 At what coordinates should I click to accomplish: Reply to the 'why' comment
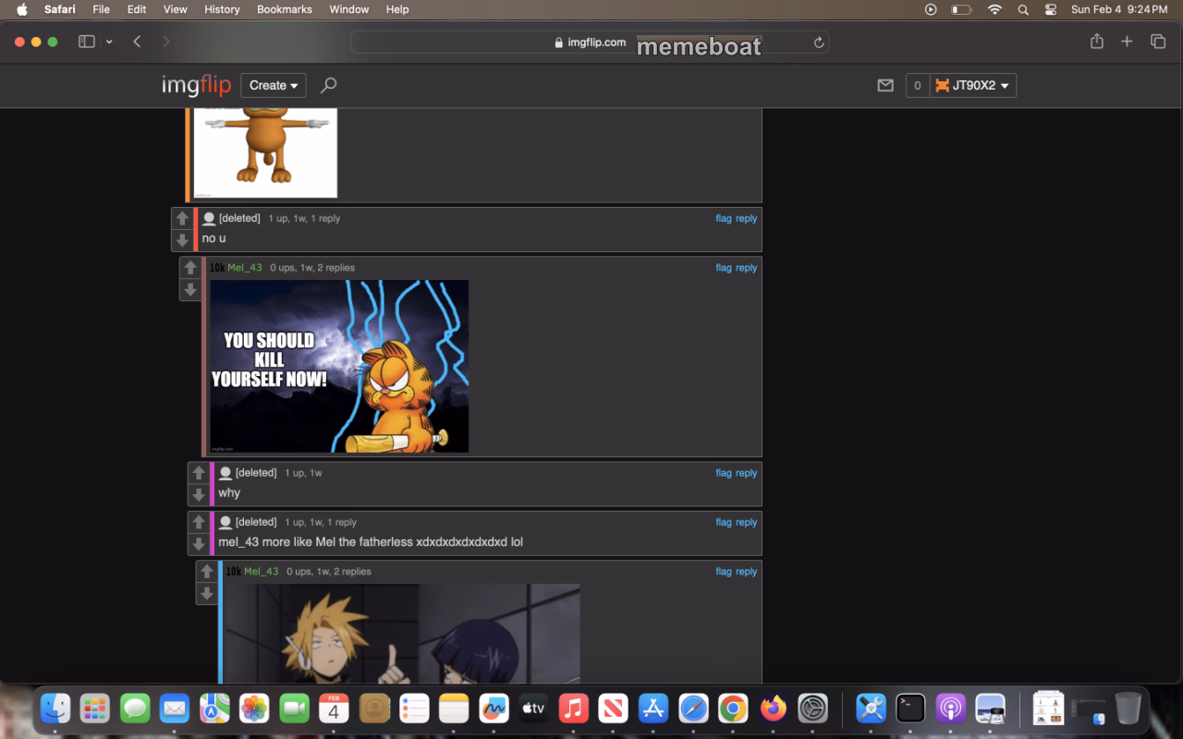pyautogui.click(x=746, y=473)
